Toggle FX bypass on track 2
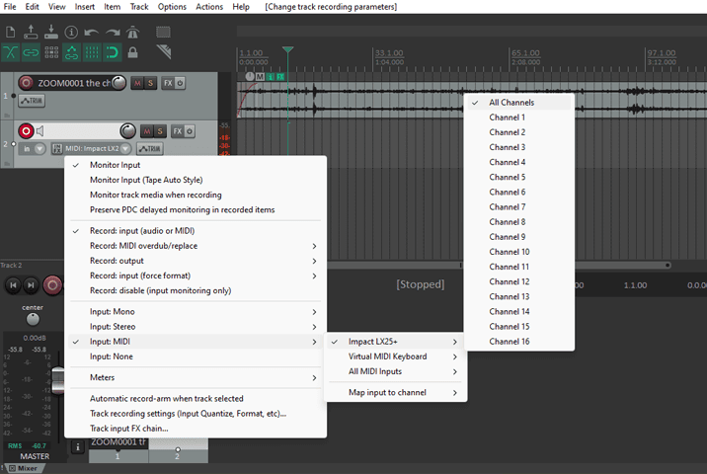Screen dimensions: 707x474 coord(190,131)
